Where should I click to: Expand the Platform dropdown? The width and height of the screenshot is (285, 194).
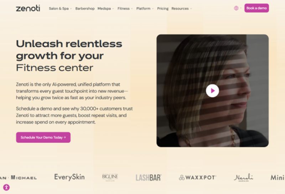(145, 9)
